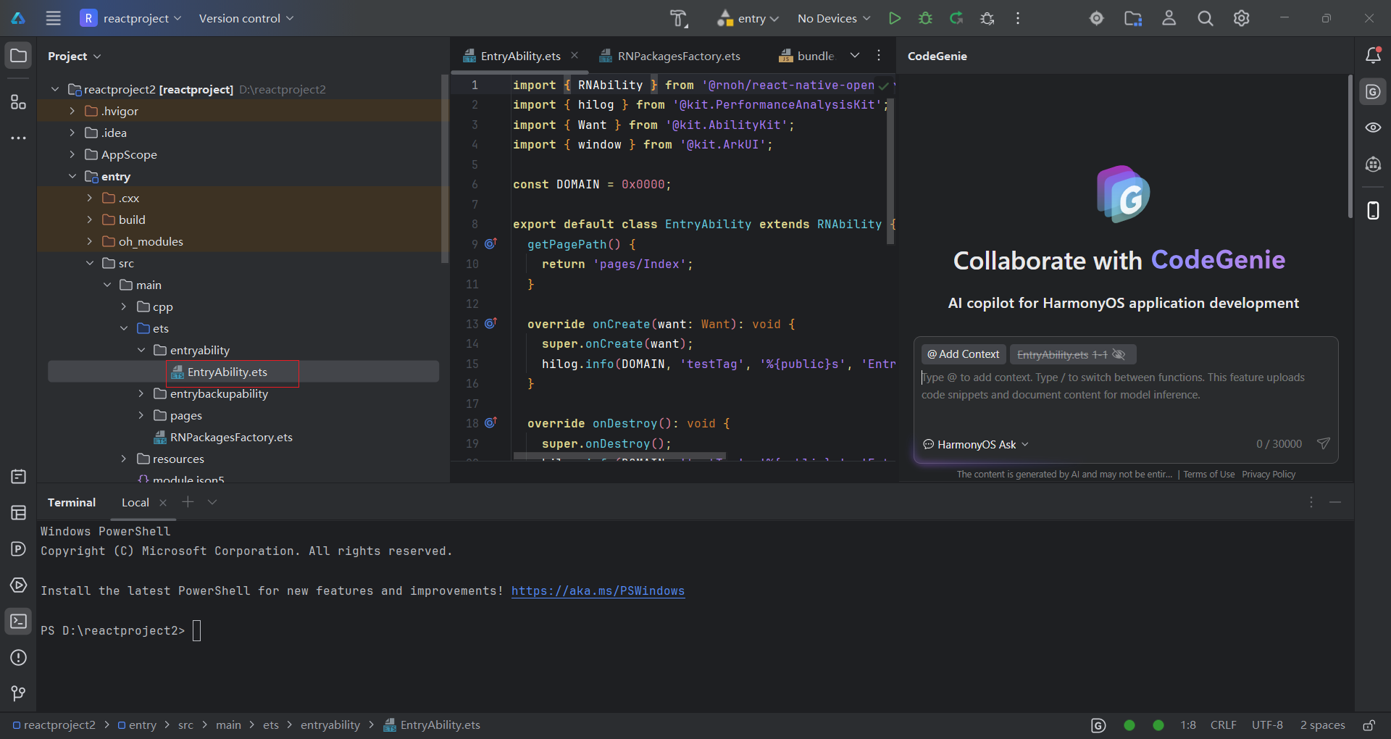This screenshot has height=739, width=1391.
Task: Click the editor horizontal scrollbar
Action: point(619,456)
